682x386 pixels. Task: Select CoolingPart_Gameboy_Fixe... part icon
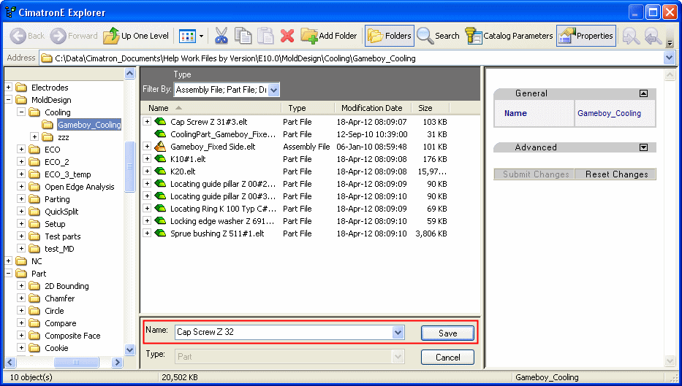tap(161, 134)
